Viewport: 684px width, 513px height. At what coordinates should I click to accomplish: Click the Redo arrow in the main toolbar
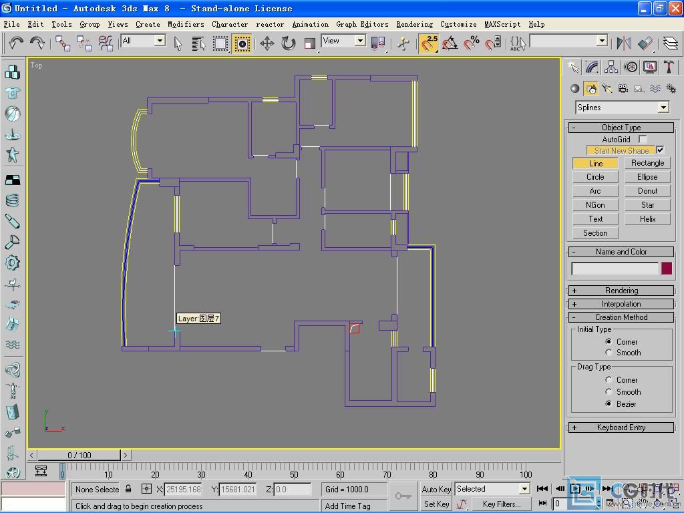click(37, 43)
